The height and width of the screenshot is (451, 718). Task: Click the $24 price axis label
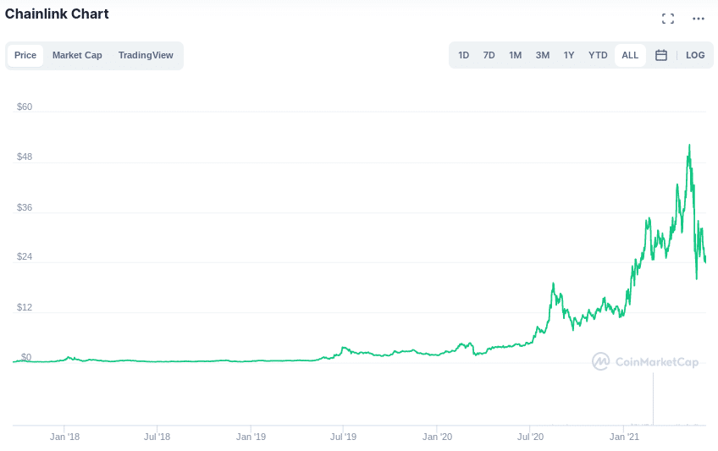coord(25,256)
